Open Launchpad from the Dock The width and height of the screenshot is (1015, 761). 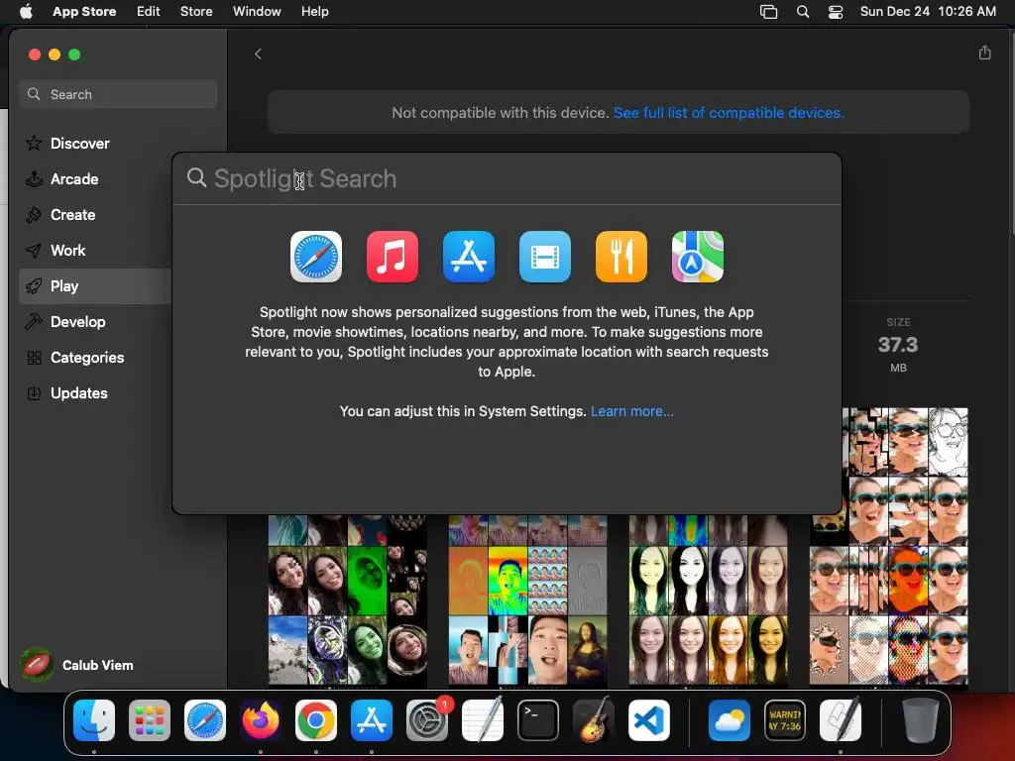coord(150,720)
